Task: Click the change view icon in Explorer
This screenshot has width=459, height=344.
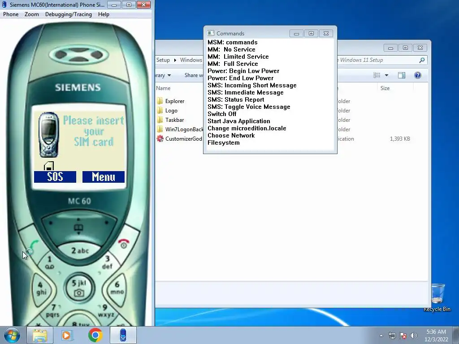Action: click(x=377, y=75)
